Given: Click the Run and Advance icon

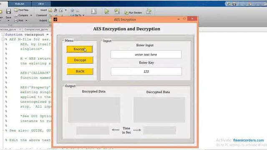Looking at the screenshot, I should click(x=117, y=11).
